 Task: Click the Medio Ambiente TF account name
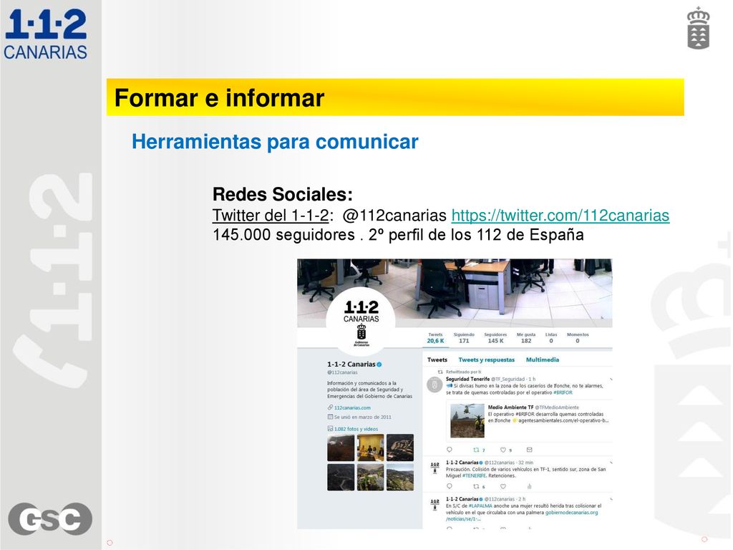[x=510, y=407]
